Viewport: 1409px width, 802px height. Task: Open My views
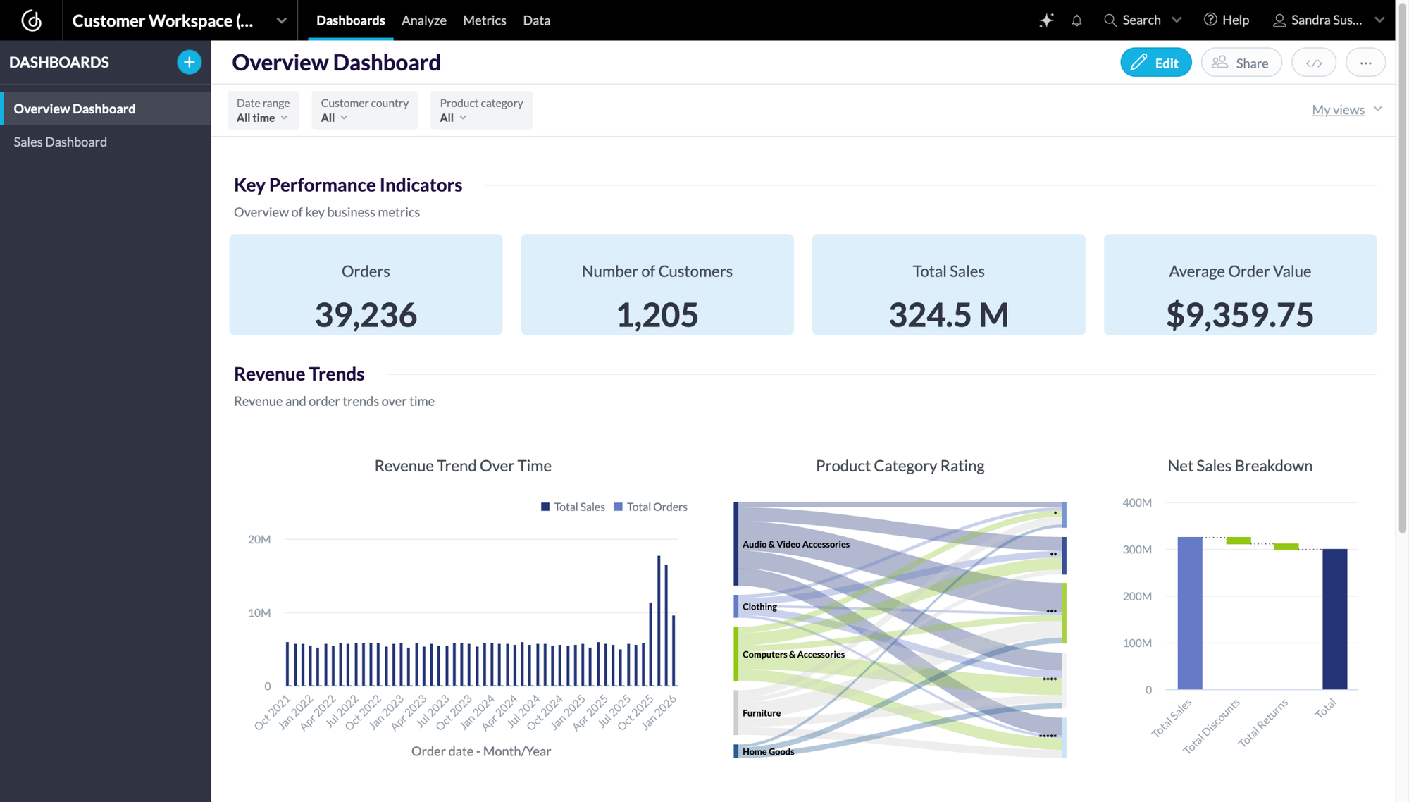pos(1339,109)
